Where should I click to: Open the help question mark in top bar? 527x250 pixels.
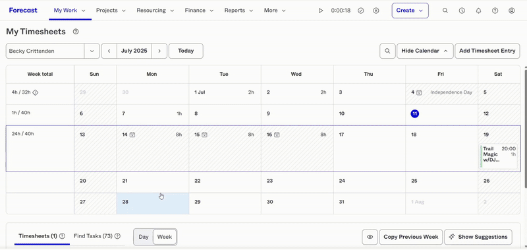[495, 11]
